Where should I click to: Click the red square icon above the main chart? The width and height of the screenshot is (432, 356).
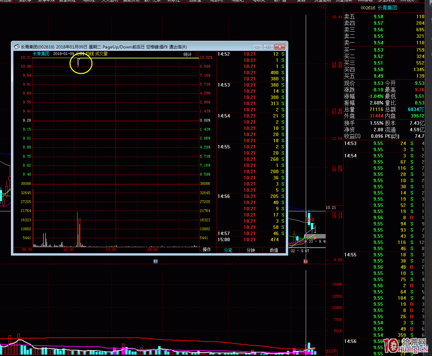pos(323,7)
